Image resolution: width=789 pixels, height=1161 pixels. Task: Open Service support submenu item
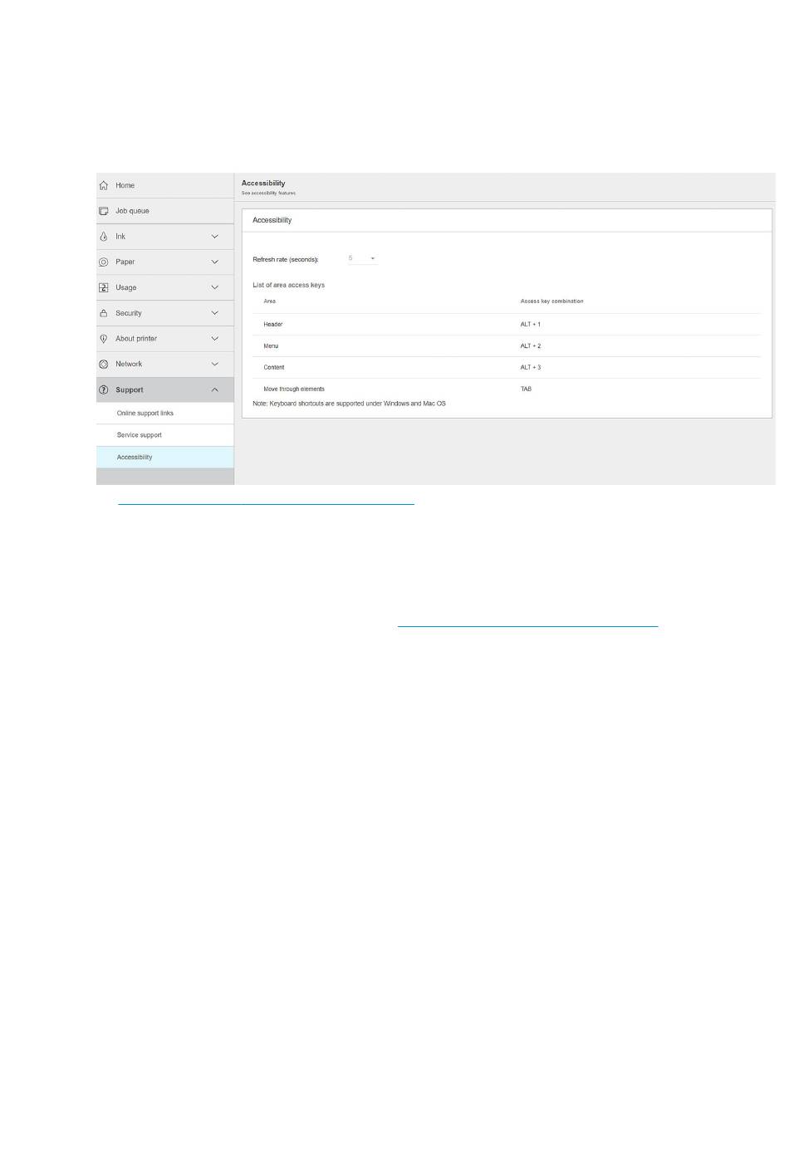(164, 435)
